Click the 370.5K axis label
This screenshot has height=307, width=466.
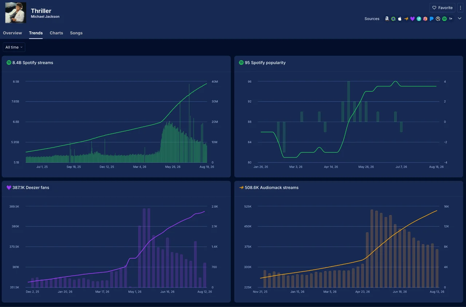14,247
